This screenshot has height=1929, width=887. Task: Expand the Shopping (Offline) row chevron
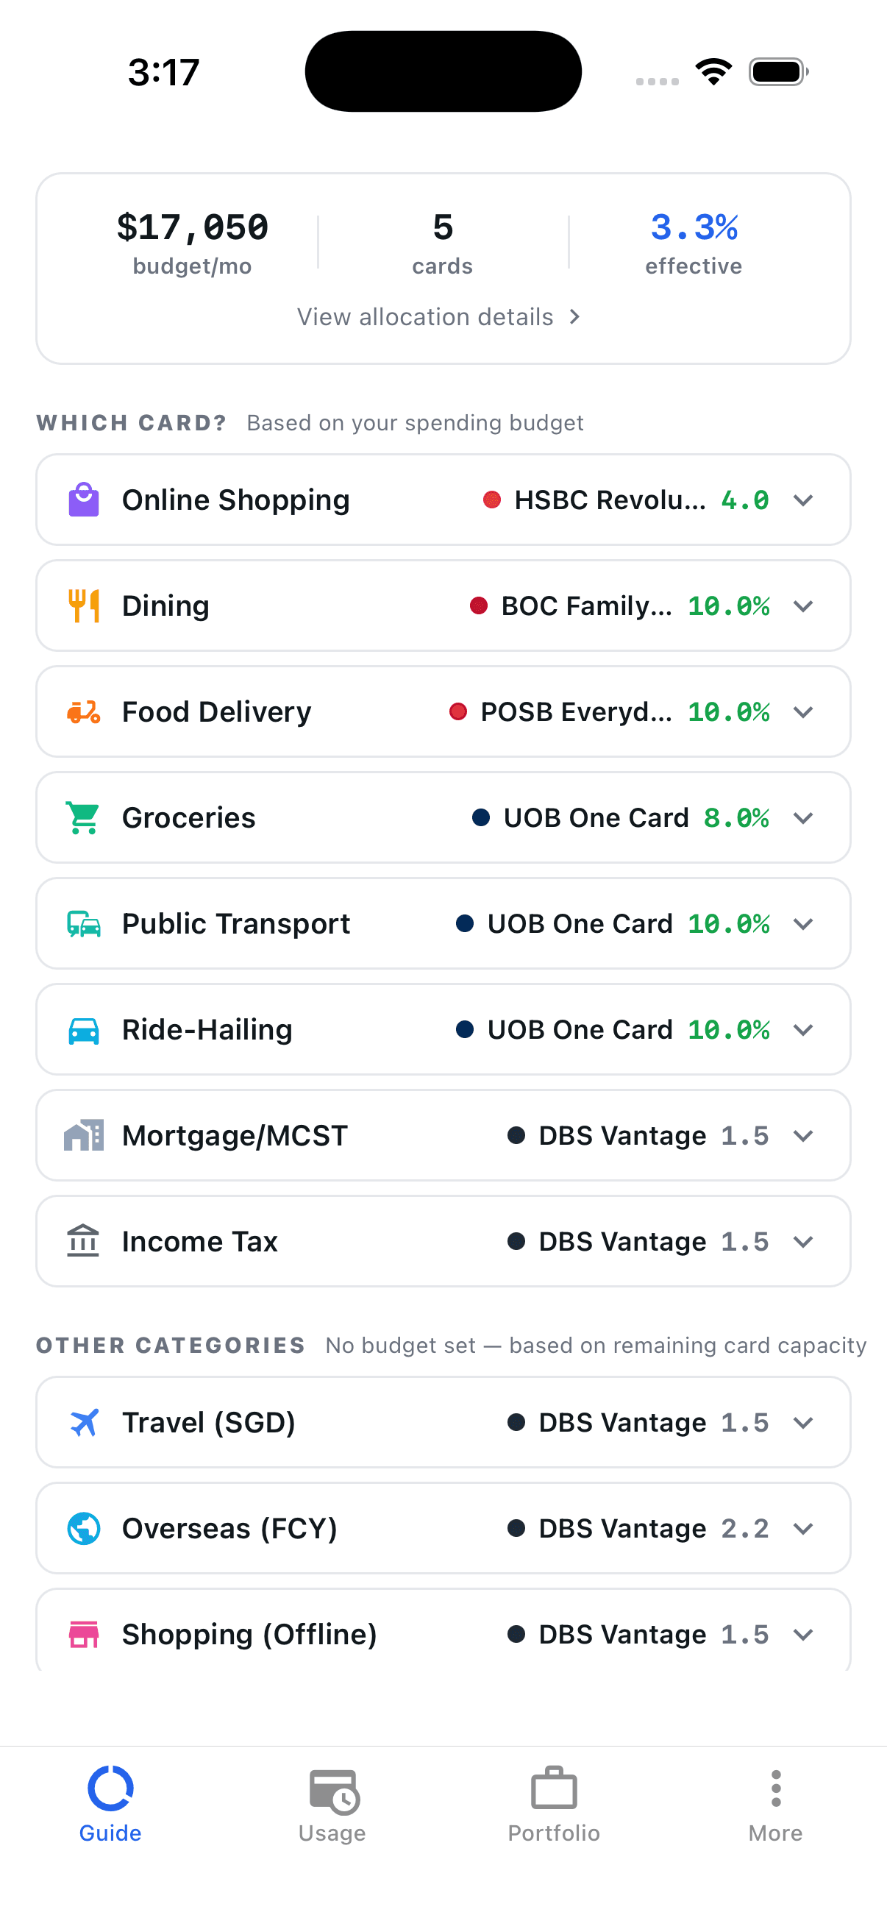tap(803, 1634)
